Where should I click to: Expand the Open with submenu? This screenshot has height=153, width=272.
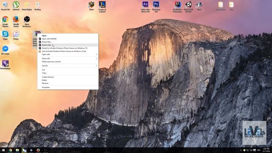click(x=68, y=54)
